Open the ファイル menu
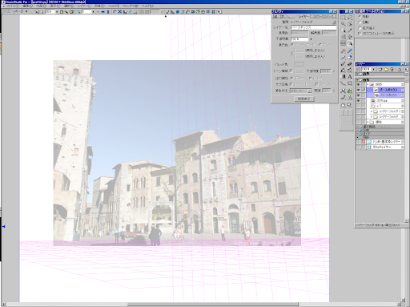The height and width of the screenshot is (307, 410). [x=13, y=6]
